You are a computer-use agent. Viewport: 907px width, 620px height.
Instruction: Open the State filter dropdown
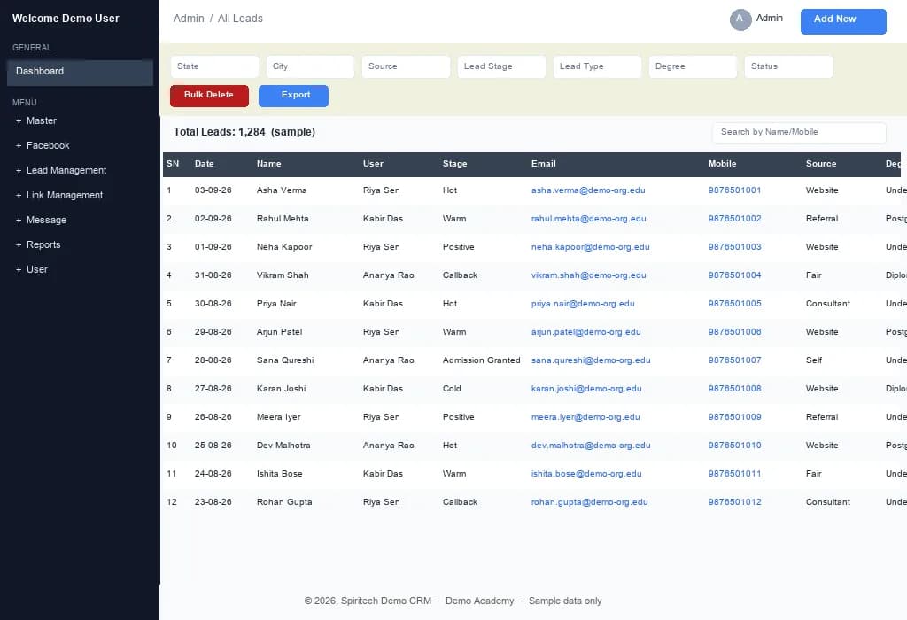(x=214, y=66)
